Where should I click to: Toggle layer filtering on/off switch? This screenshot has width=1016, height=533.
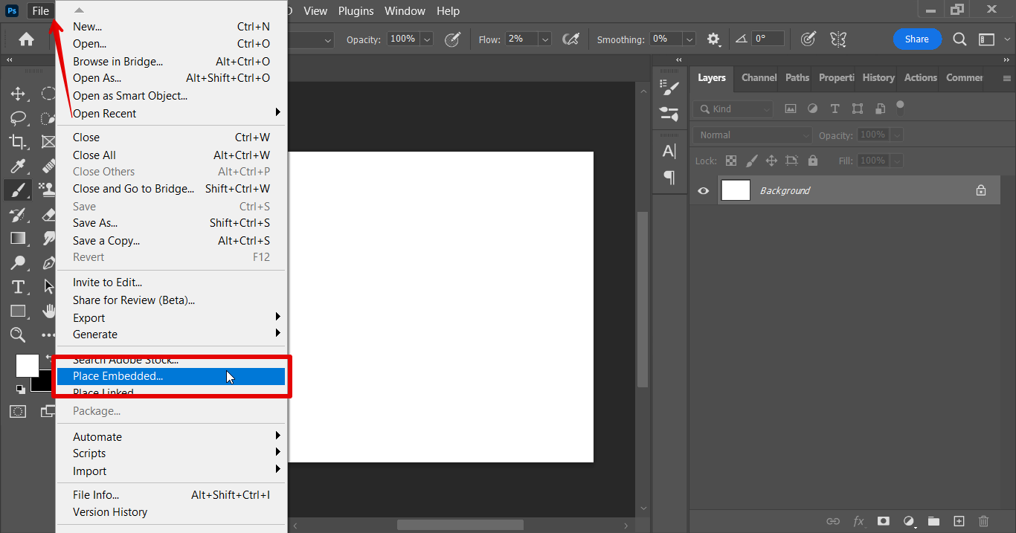tap(900, 108)
